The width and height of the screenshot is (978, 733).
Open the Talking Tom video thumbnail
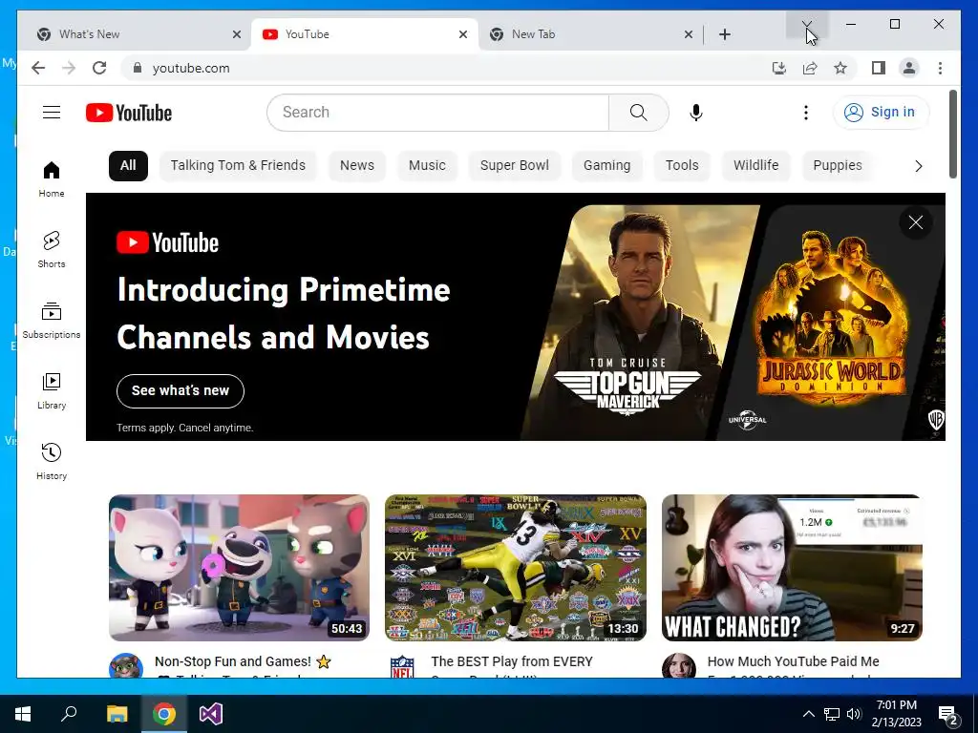point(239,568)
